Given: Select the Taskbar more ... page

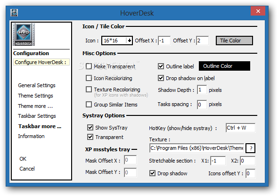Looking at the screenshot, I should click(40, 126).
